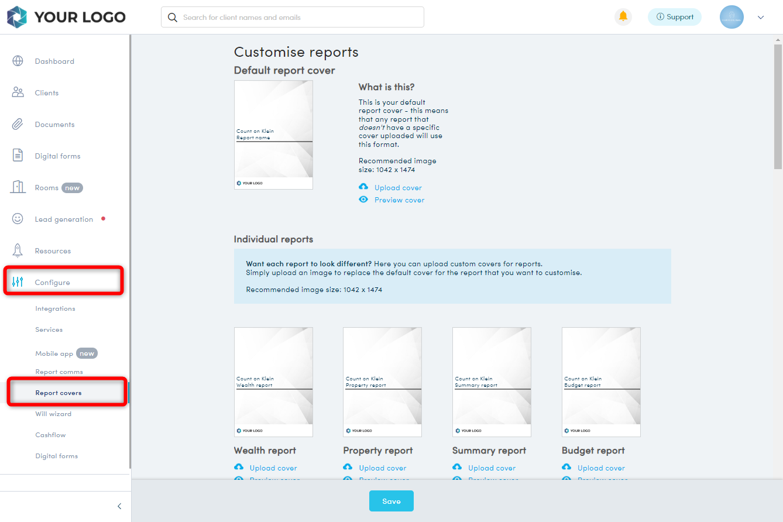783x522 pixels.
Task: Click the search magnifier icon
Action: pyautogui.click(x=172, y=18)
